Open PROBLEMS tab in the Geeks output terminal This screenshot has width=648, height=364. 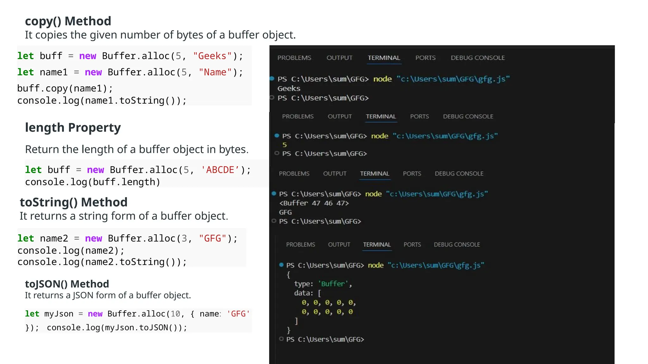tap(294, 58)
